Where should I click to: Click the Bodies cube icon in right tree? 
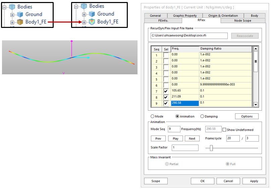point(84,6)
